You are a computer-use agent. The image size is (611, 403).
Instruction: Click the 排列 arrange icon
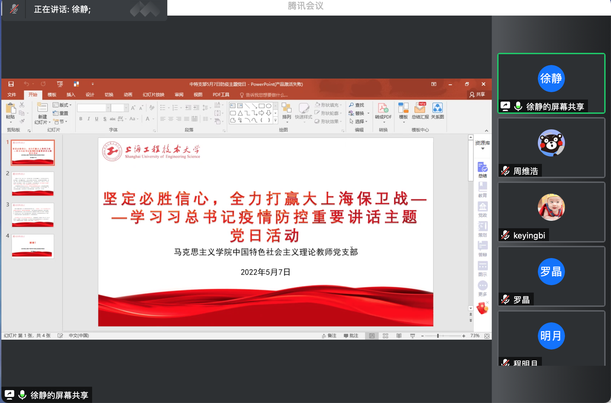point(287,108)
